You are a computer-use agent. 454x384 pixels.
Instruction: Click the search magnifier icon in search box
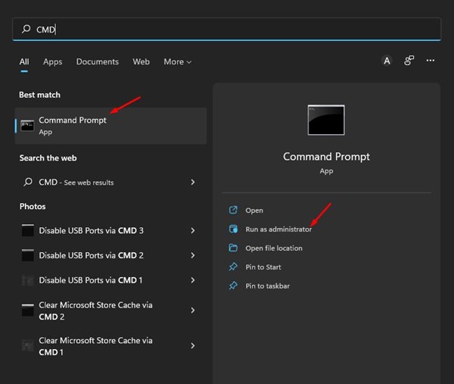(x=27, y=30)
